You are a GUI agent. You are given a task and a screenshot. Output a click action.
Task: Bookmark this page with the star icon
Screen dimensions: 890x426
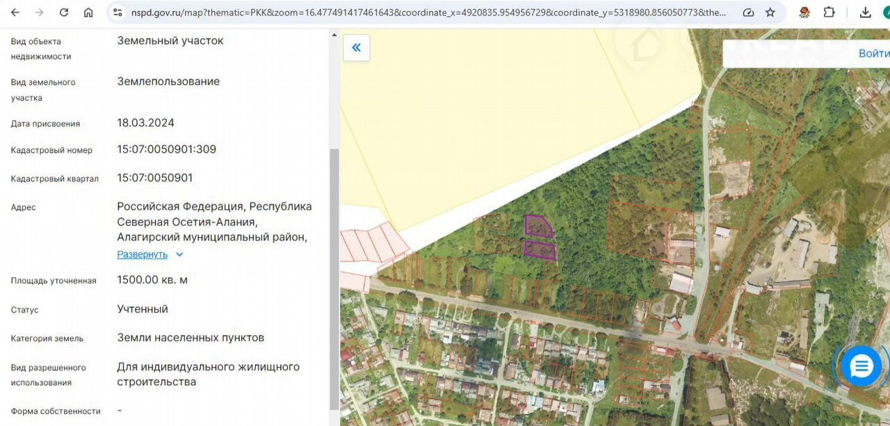click(x=770, y=13)
